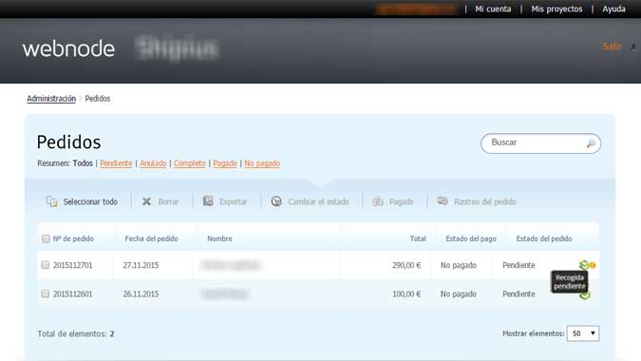The height and width of the screenshot is (361, 641).
Task: Click the search magnifier icon
Action: point(591,143)
